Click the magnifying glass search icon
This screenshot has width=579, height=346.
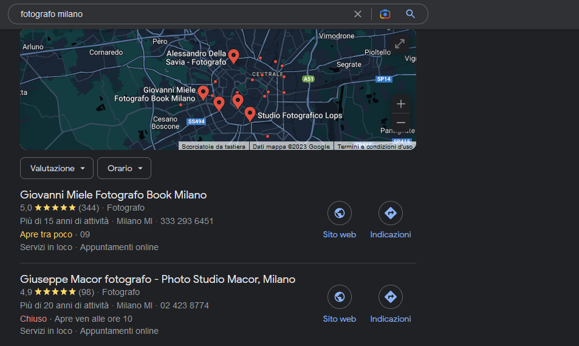(x=410, y=14)
